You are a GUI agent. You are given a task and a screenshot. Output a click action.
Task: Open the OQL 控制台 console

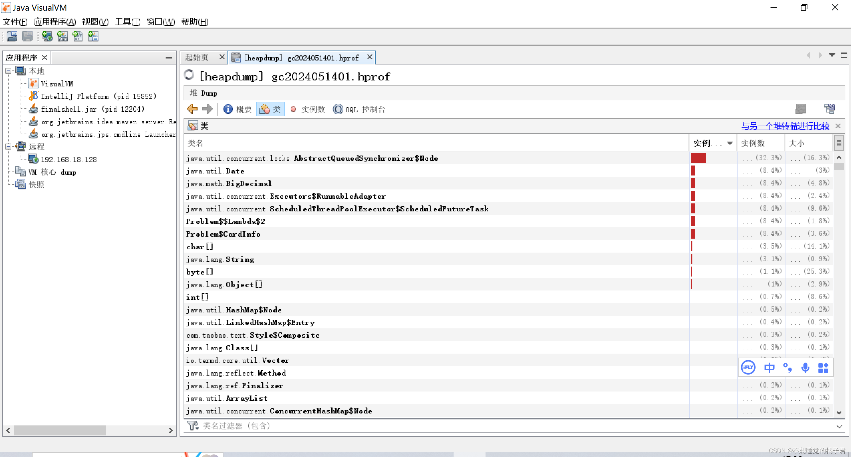[359, 109]
